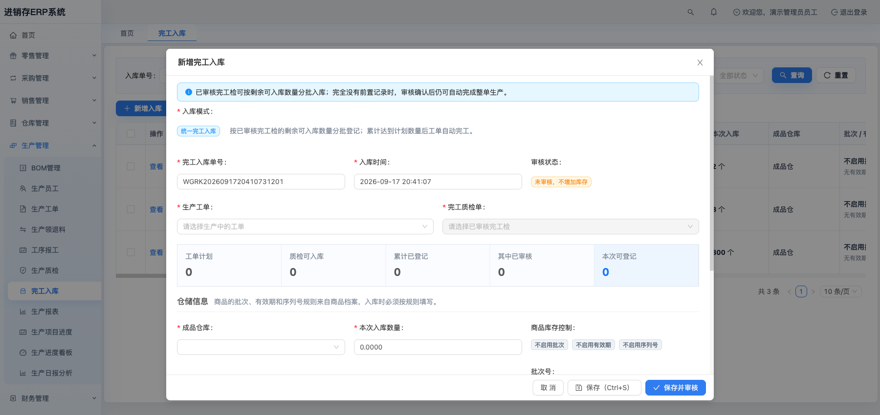This screenshot has width=880, height=415.
Task: Click the 采购管理 sidebar icon
Action: [13, 78]
